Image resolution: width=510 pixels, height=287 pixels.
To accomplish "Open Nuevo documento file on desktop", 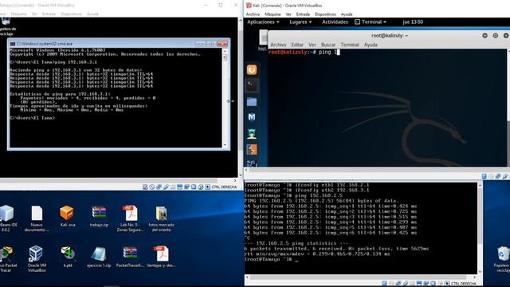I will (x=37, y=218).
